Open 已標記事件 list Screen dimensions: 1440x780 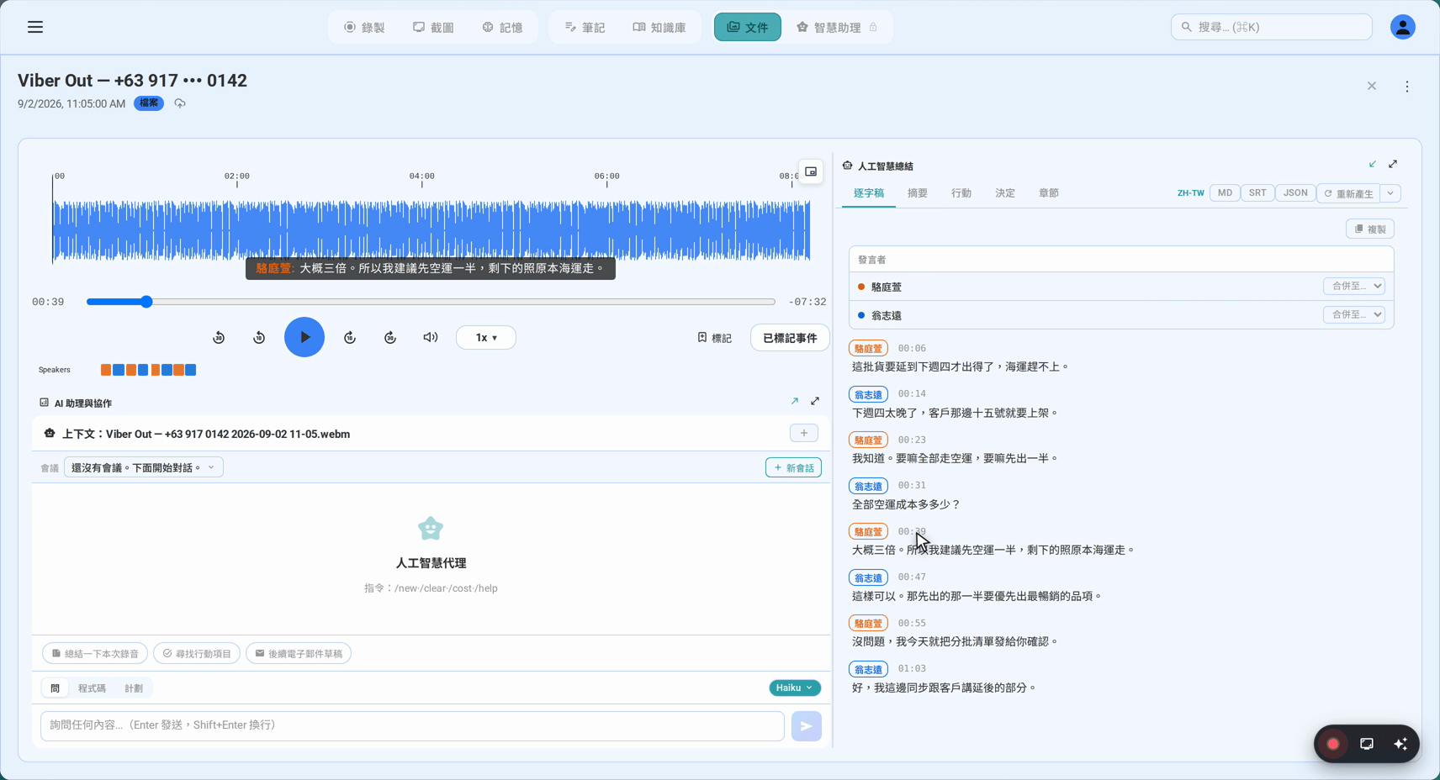point(790,337)
